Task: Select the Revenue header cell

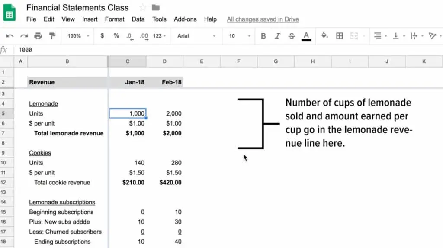Action: click(x=67, y=82)
